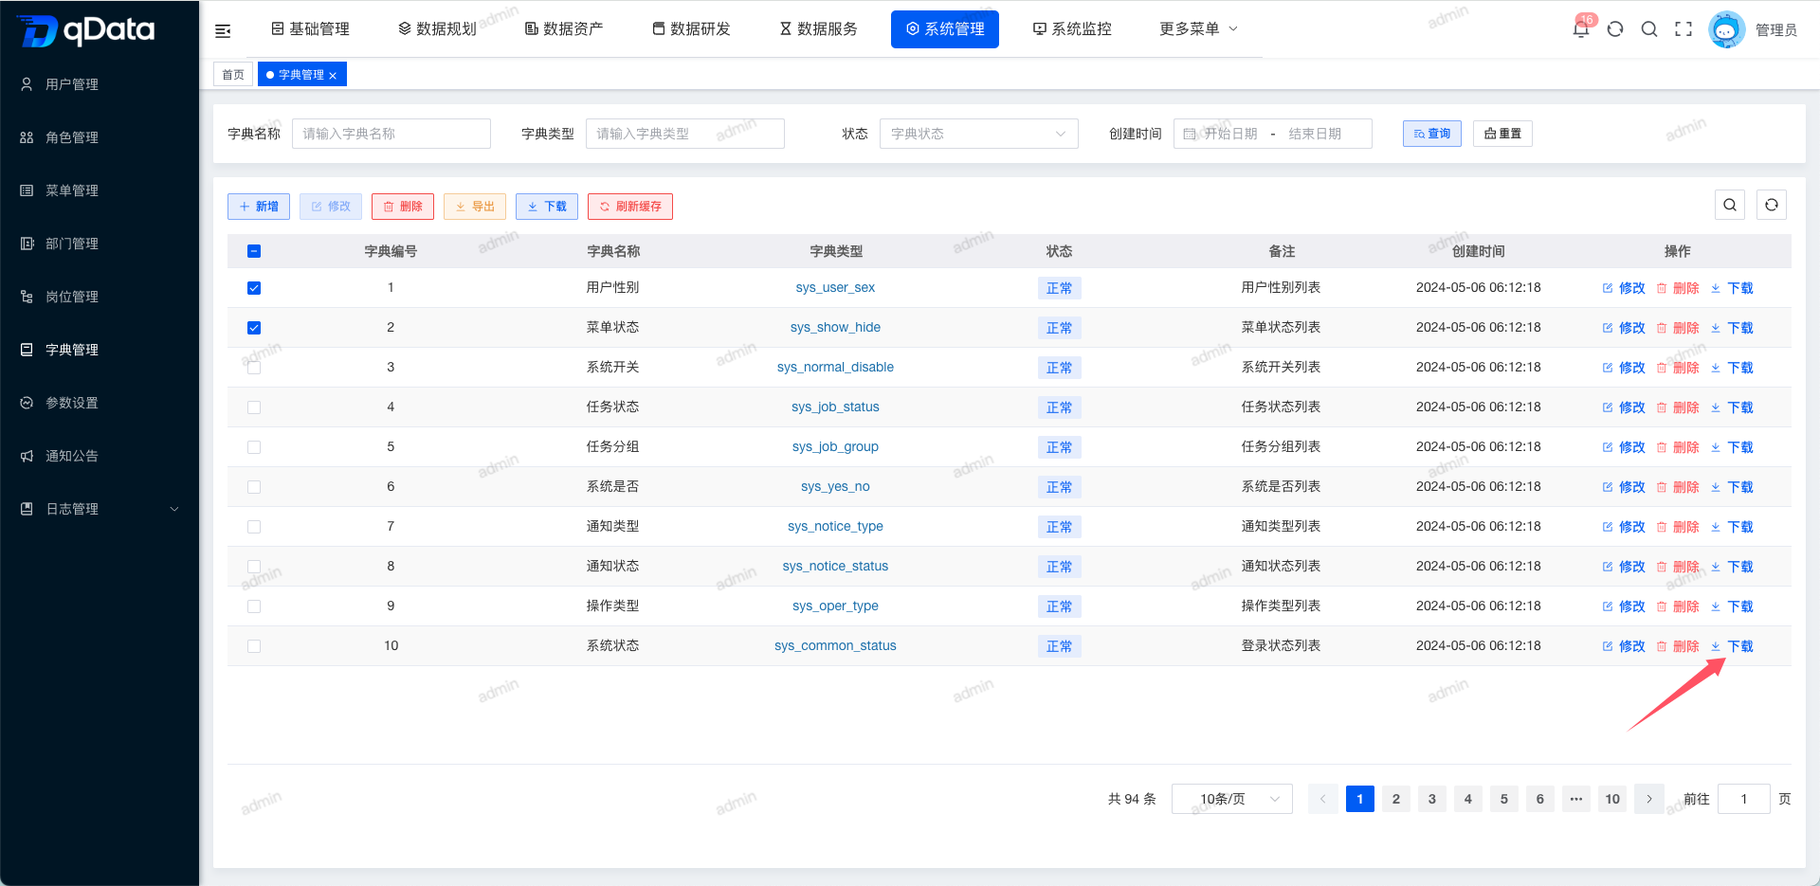Open 菜单管理 in the sidebar
The image size is (1820, 886).
72,190
